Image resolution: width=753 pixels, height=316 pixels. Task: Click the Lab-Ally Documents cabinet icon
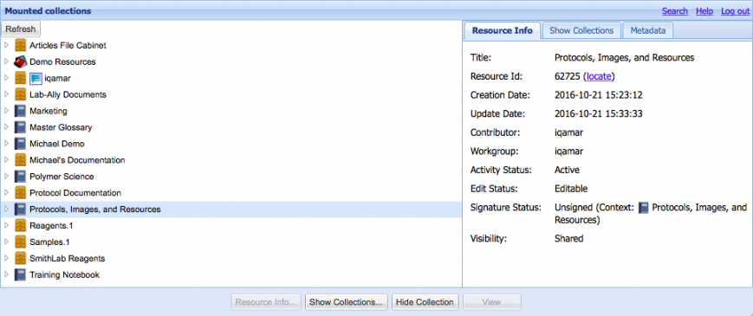point(20,94)
